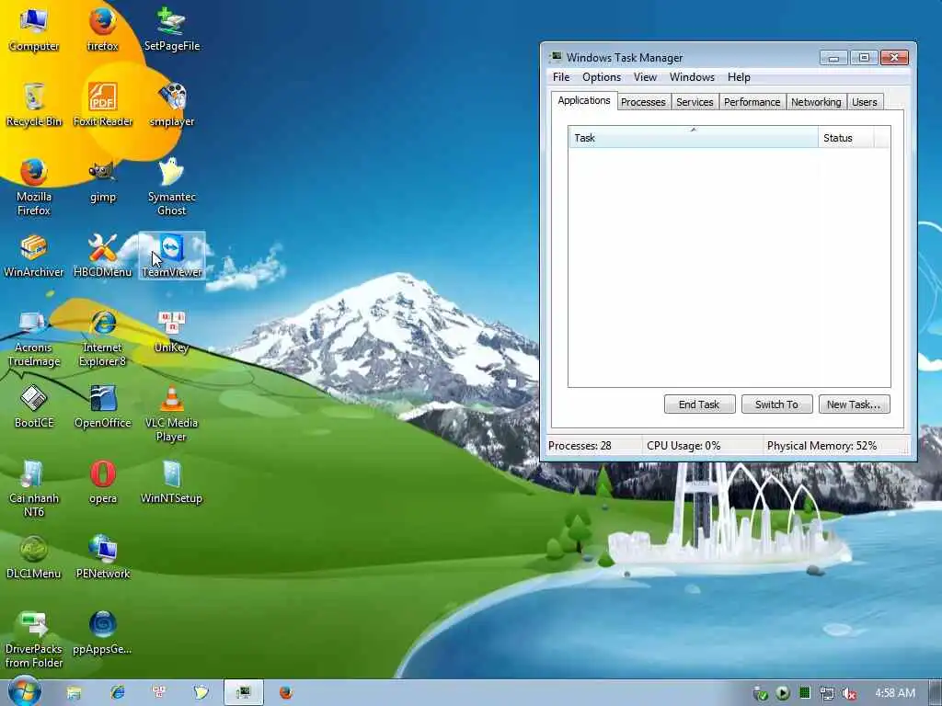Image resolution: width=942 pixels, height=706 pixels.
Task: Open the Help menu in Task Manager
Action: [739, 77]
